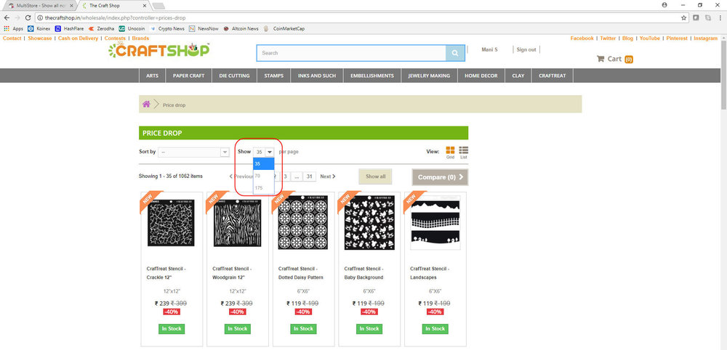Open Baby Background stencil thumbnail
Viewport: 727px width, 350px height.
click(x=369, y=223)
